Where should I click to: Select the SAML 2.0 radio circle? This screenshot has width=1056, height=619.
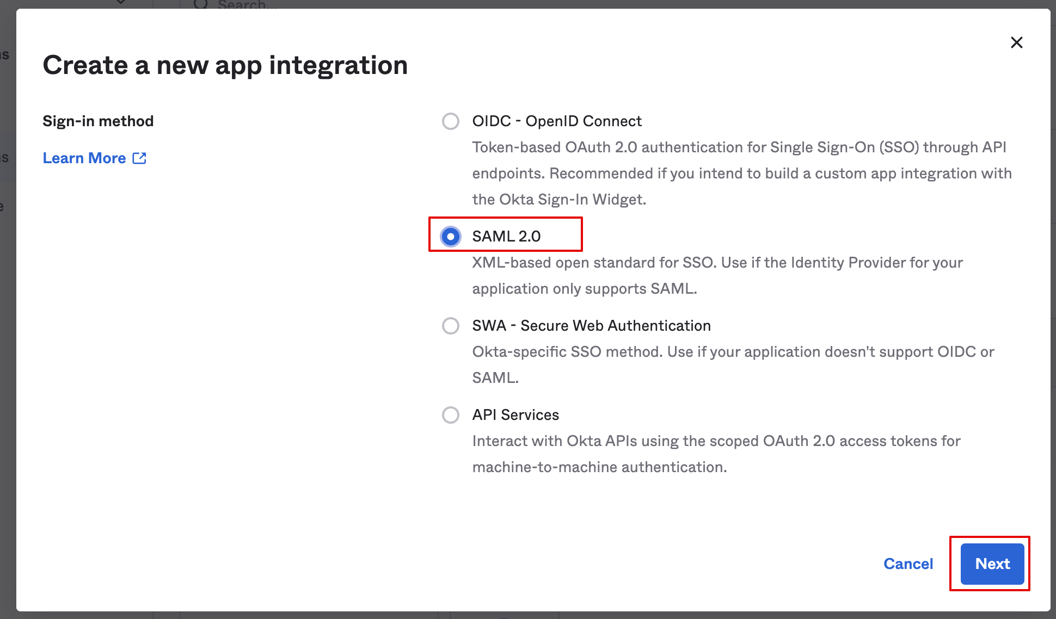pyautogui.click(x=451, y=237)
